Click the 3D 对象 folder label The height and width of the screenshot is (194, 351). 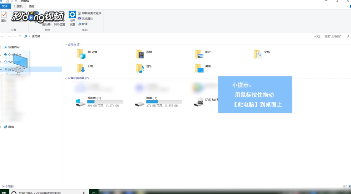coord(92,52)
